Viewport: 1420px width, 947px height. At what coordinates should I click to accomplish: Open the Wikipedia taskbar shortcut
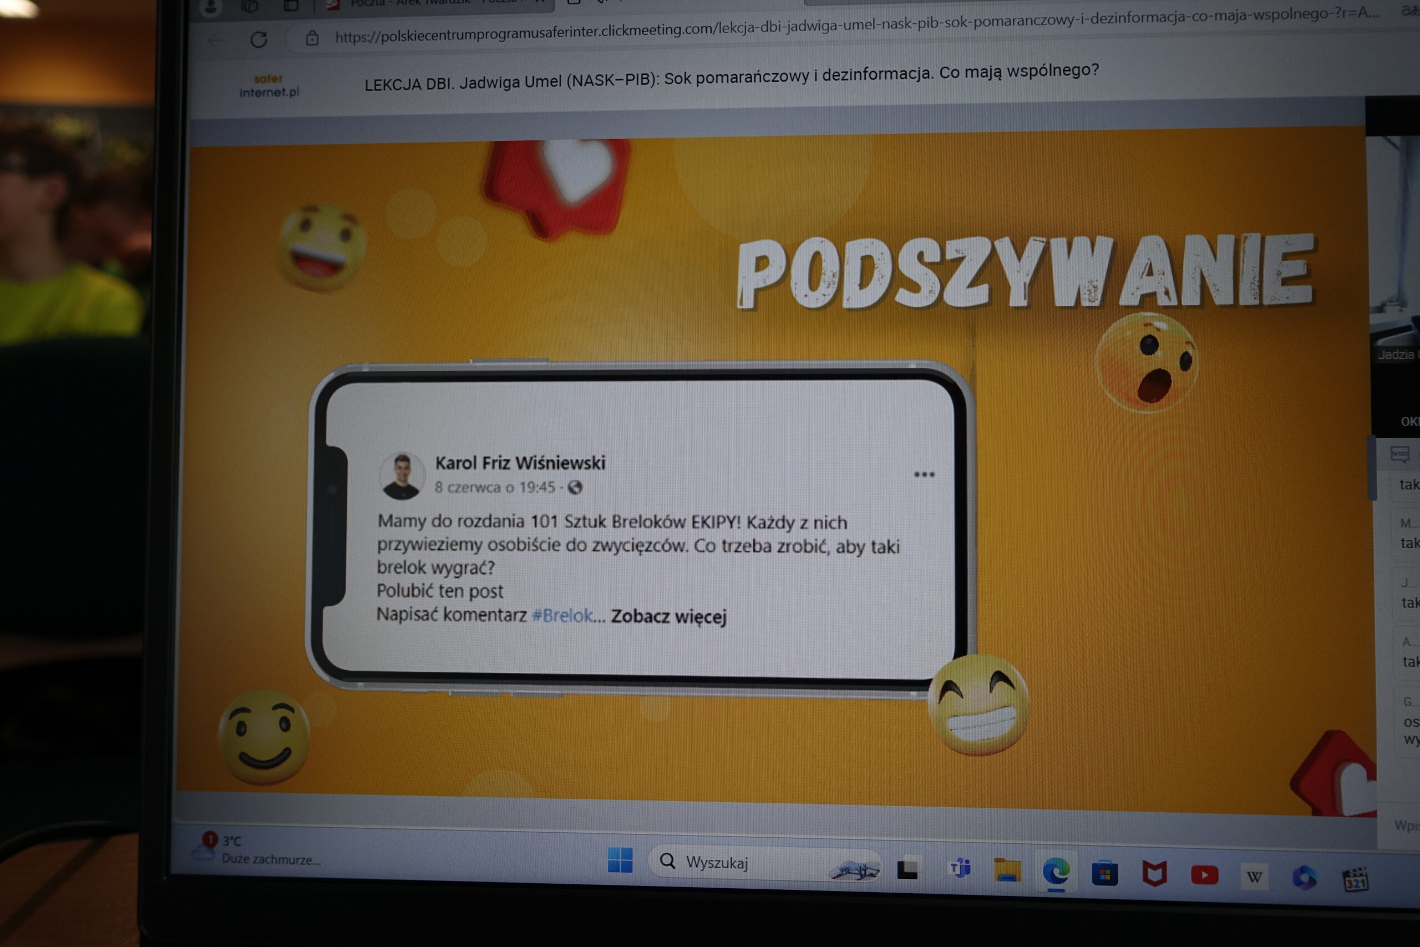point(1255,877)
